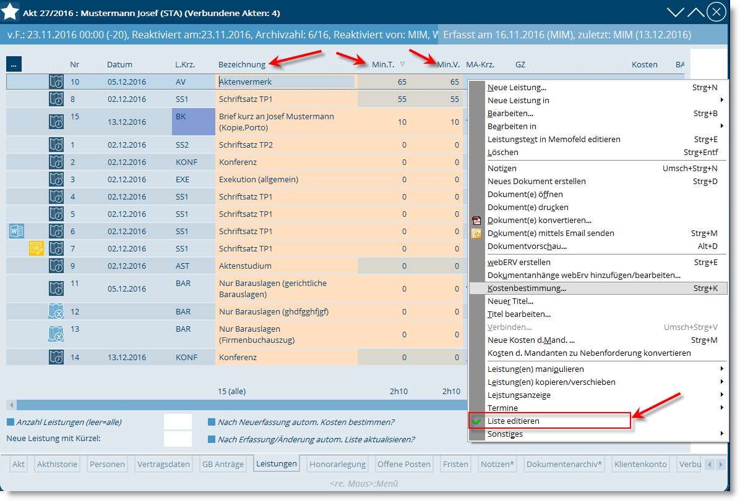Click the horizontal scrollbar below the list
Image resolution: width=740 pixels, height=501 pixels.
coord(242,405)
